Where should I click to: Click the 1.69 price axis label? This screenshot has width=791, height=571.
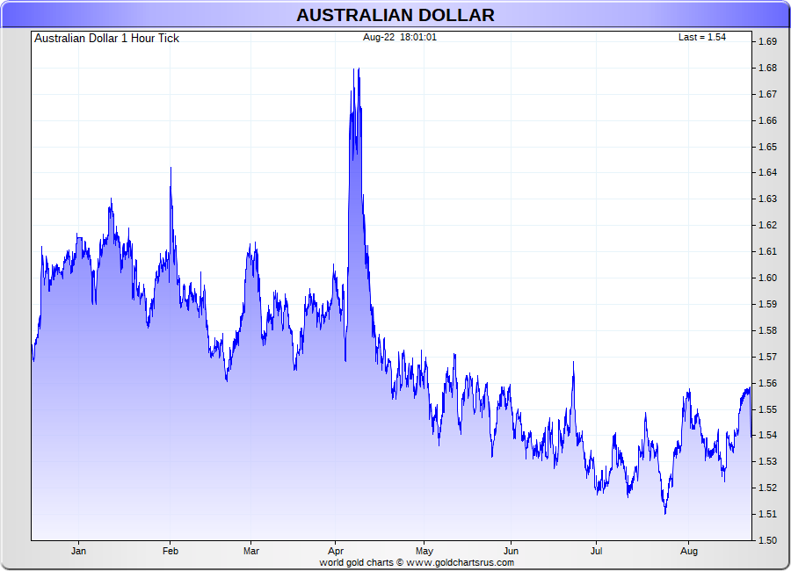pyautogui.click(x=766, y=42)
